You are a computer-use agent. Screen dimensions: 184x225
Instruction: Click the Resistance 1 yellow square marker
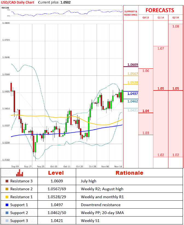pyautogui.click(x=7, y=197)
